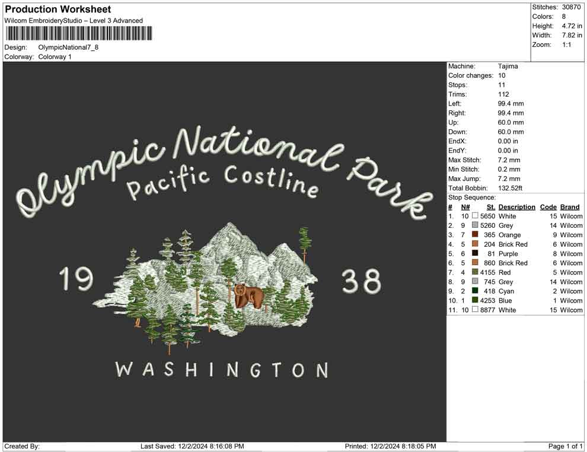Click the Grey 745 color swatch
Viewport: 587px width, 452px height.
[475, 281]
